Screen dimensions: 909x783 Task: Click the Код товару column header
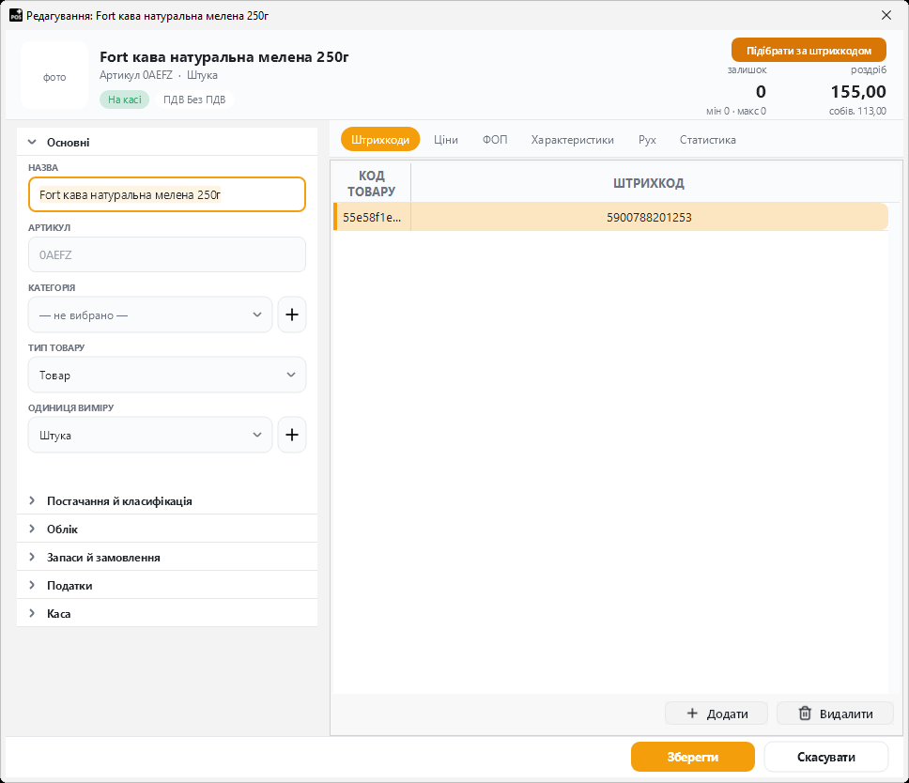coord(372,183)
